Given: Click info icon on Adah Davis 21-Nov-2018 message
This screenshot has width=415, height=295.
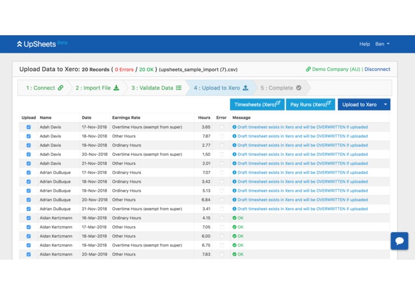Looking at the screenshot, I should [x=234, y=163].
